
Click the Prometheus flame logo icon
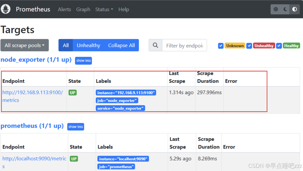[6, 9]
